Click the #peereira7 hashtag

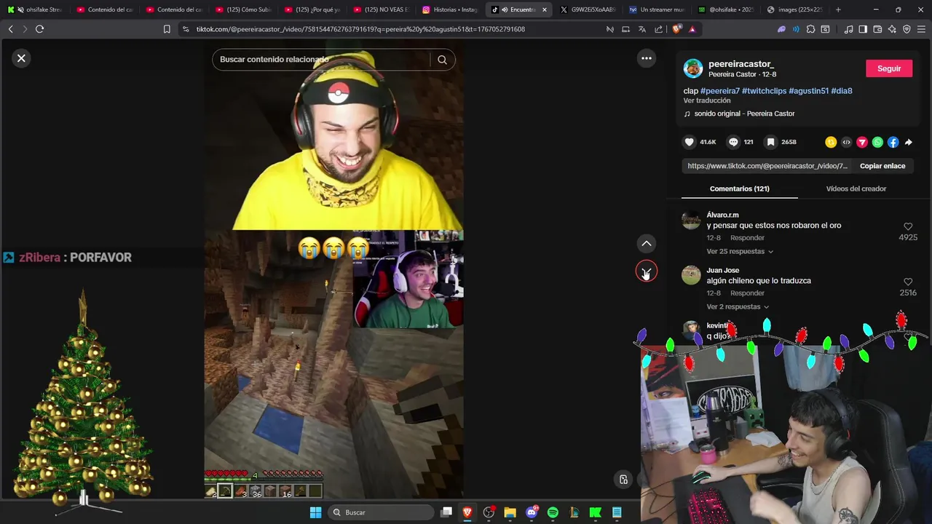[x=720, y=91]
